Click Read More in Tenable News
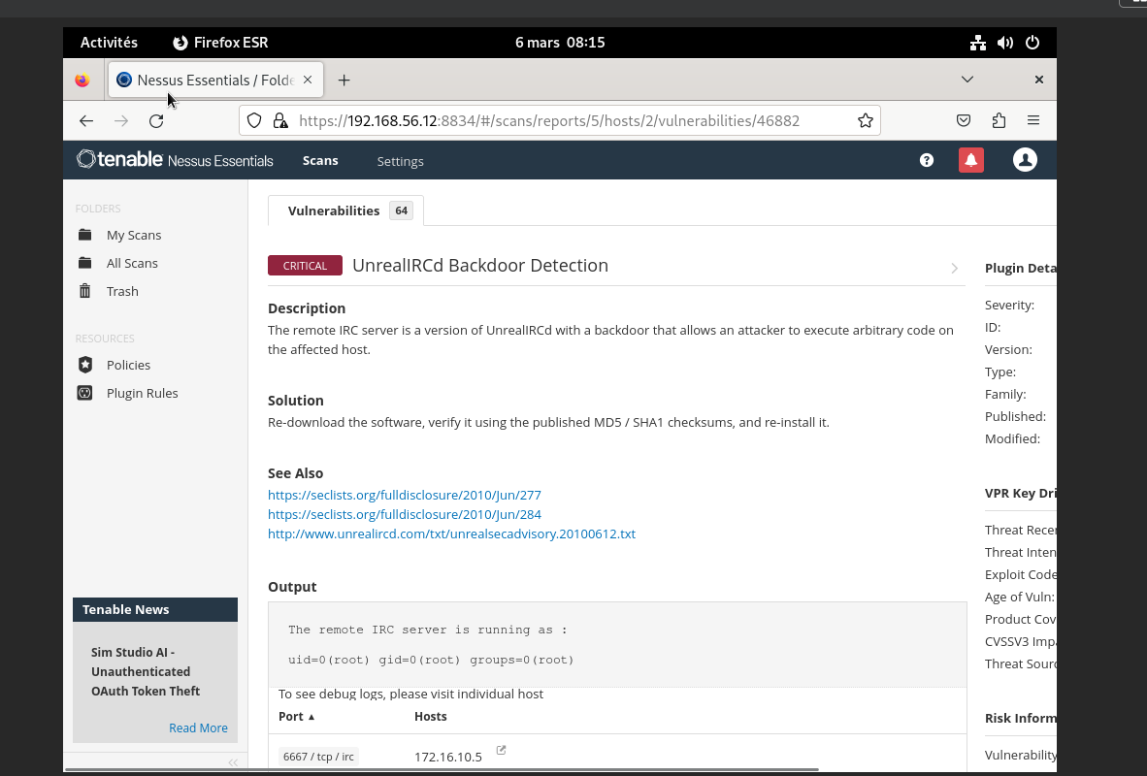1147x776 pixels. (198, 727)
